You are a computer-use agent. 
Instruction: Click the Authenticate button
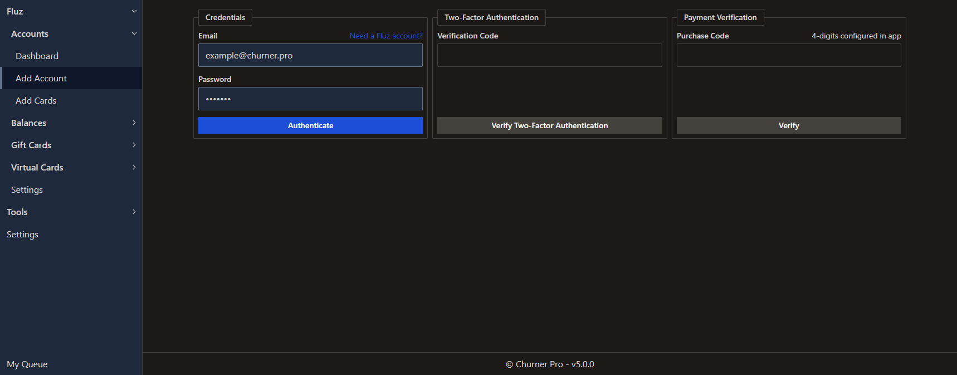310,125
